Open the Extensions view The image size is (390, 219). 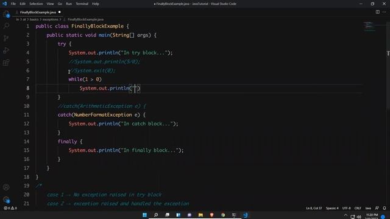coord(6,62)
